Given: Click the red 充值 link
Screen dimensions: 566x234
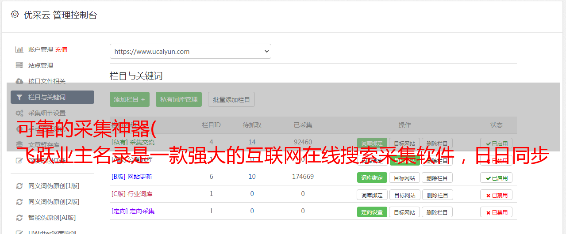Looking at the screenshot, I should [61, 49].
